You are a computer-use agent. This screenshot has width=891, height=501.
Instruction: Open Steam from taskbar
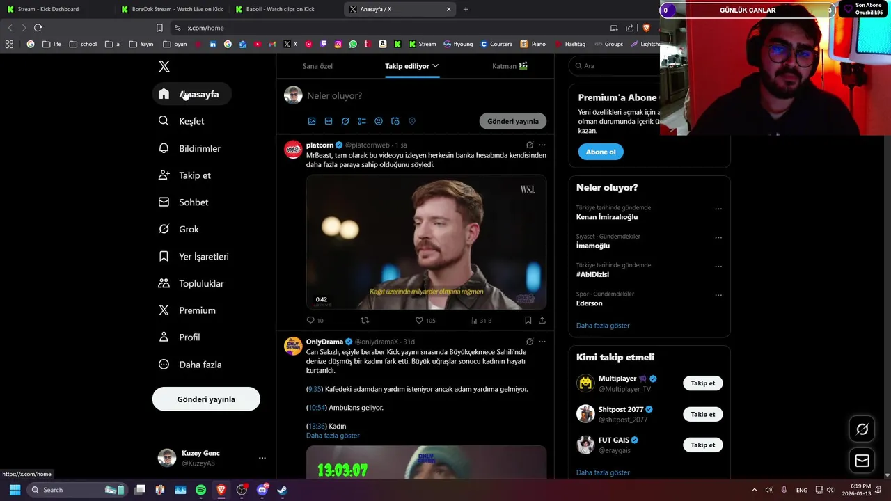282,490
